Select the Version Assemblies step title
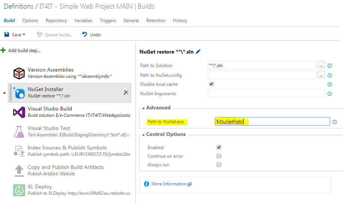The image size is (343, 203). click(x=51, y=70)
